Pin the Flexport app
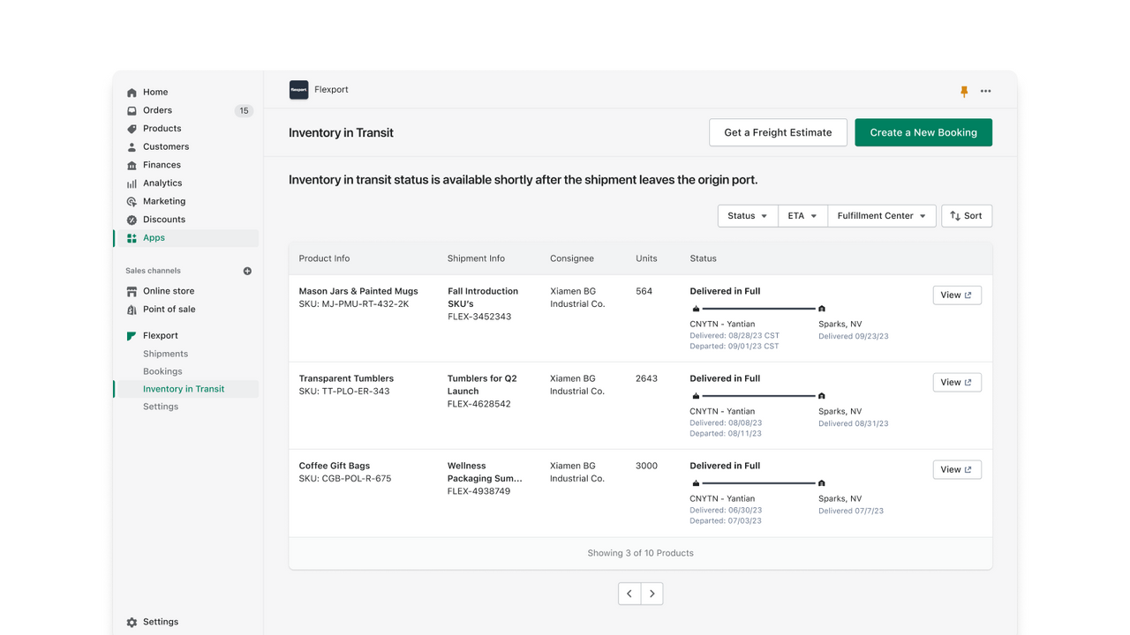This screenshot has height=635, width=1130. coord(963,90)
